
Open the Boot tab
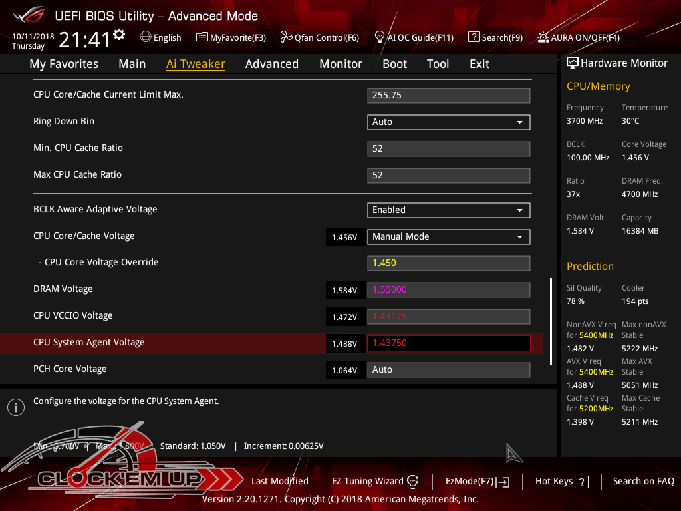(x=394, y=64)
